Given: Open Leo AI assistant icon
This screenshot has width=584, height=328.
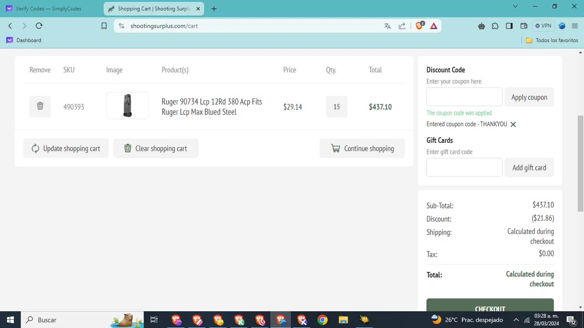Looking at the screenshot, I should point(482,26).
